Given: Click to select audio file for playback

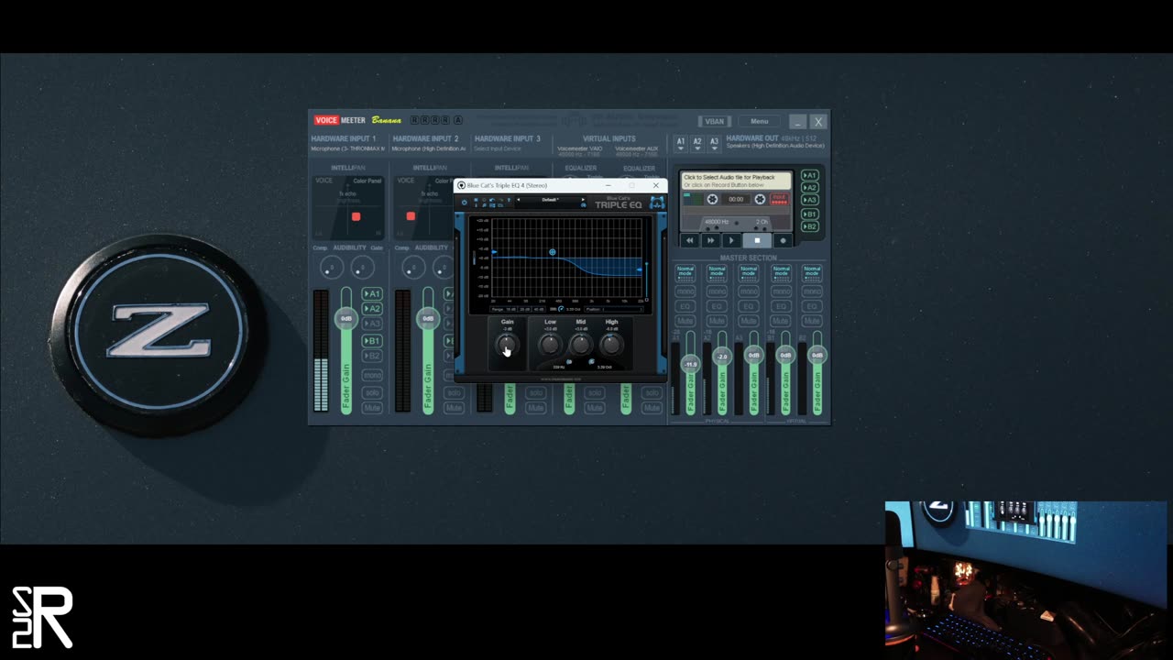Looking at the screenshot, I should pos(738,181).
